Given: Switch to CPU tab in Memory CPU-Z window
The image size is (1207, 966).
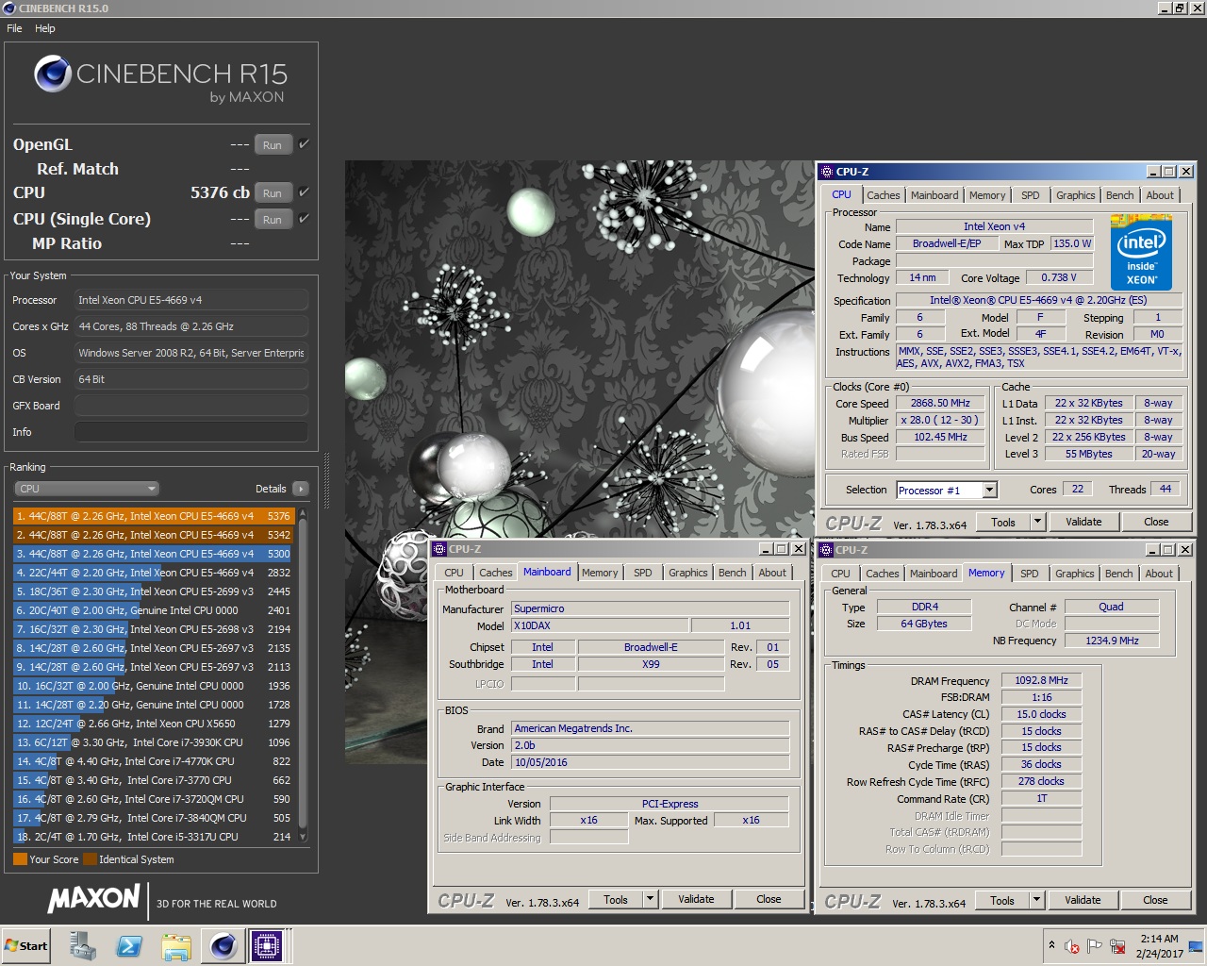Looking at the screenshot, I should [840, 574].
